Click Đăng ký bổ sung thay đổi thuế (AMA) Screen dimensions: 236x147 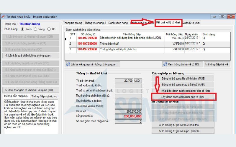[x=183, y=85]
